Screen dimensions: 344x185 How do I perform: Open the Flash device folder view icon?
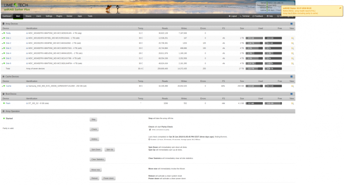(292, 104)
